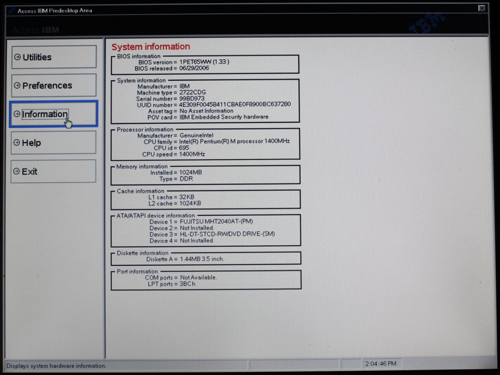Screen dimensions: 500x375
Task: Close the Access IBM Predesktop Area window
Action: click(481, 8)
